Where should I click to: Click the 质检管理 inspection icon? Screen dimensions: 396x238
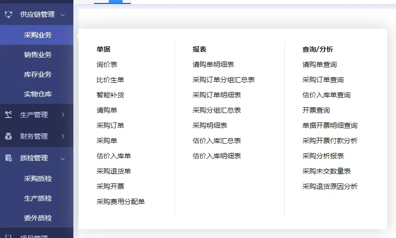click(x=8, y=158)
